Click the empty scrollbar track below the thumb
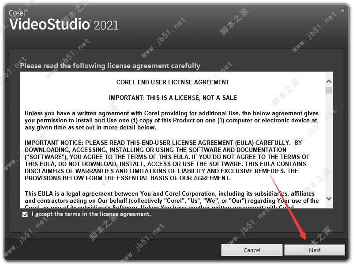This screenshot has width=353, height=265. coord(329,144)
